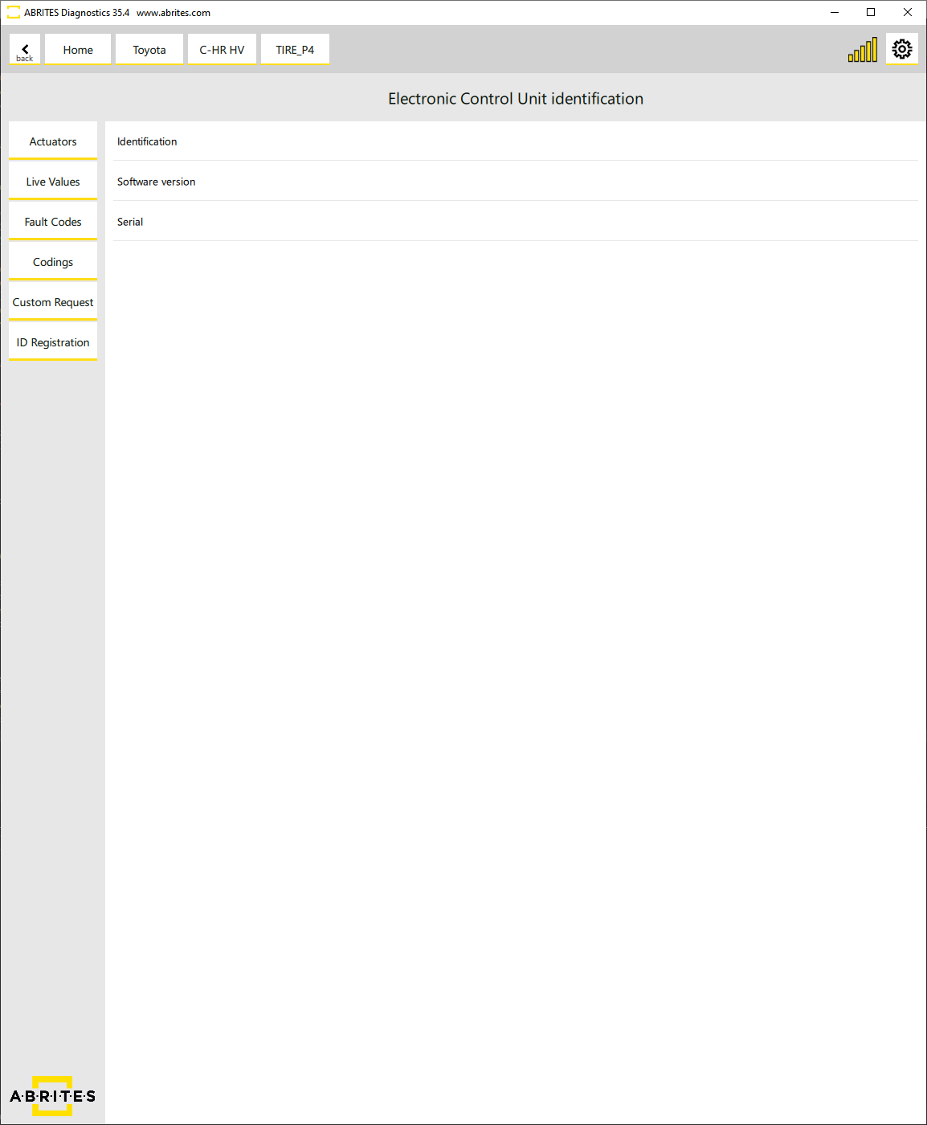
Task: Click the ABRITES logo at bottom left
Action: (52, 1096)
